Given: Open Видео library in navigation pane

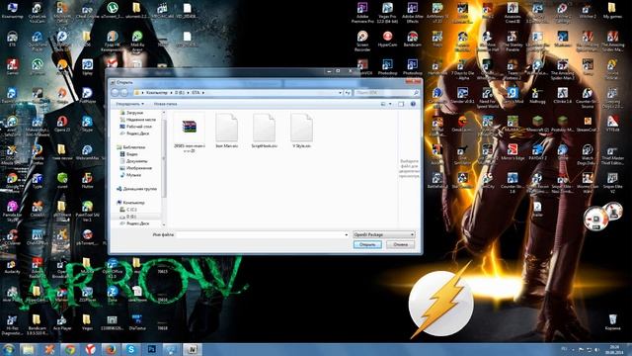Looking at the screenshot, I should click(x=128, y=154).
